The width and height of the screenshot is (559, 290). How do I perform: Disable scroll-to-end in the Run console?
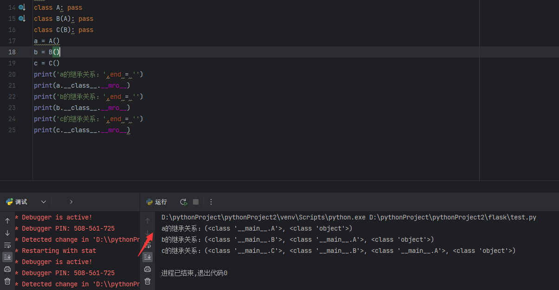pyautogui.click(x=148, y=257)
